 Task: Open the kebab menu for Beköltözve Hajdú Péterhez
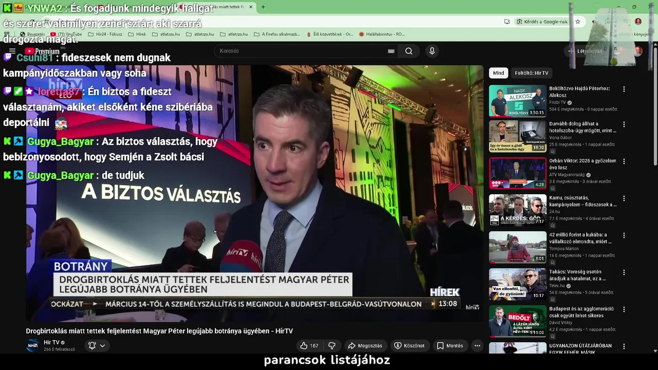pos(624,89)
